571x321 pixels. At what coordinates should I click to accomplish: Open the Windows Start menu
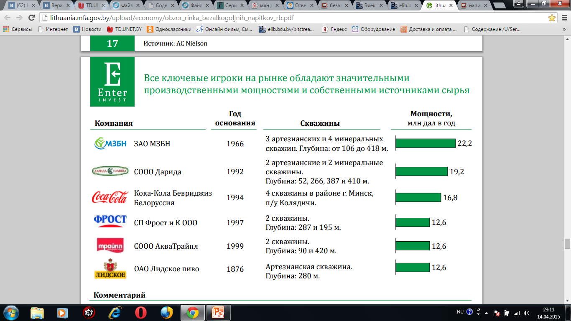coord(11,312)
